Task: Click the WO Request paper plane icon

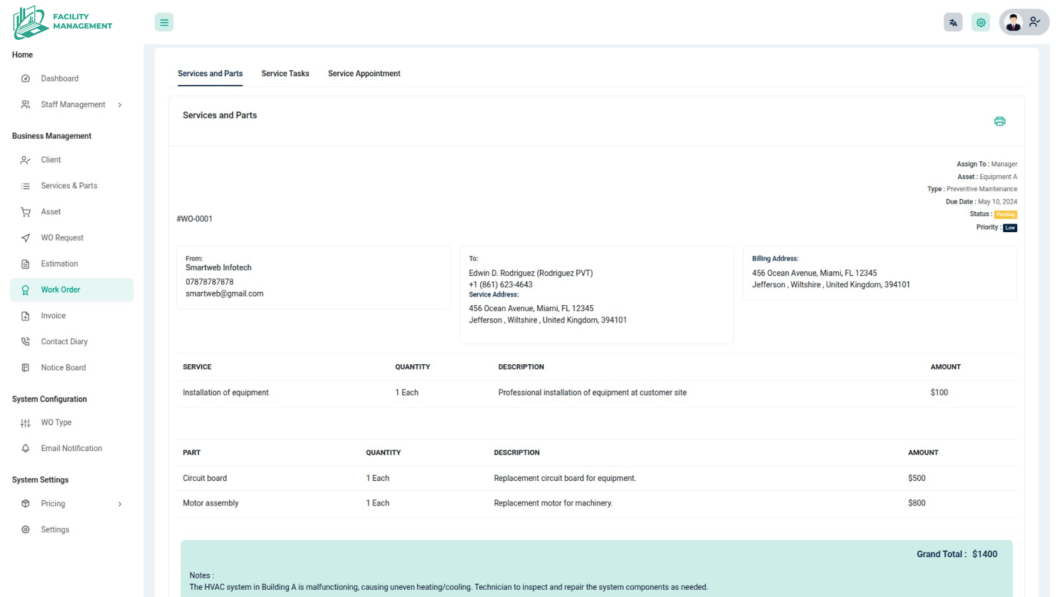Action: (26, 238)
